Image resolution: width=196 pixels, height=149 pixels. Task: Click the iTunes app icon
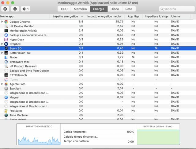(x=6, y=80)
